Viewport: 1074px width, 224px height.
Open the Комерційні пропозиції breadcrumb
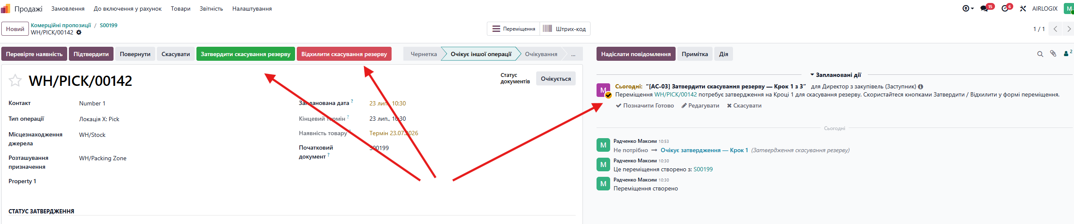coord(61,25)
